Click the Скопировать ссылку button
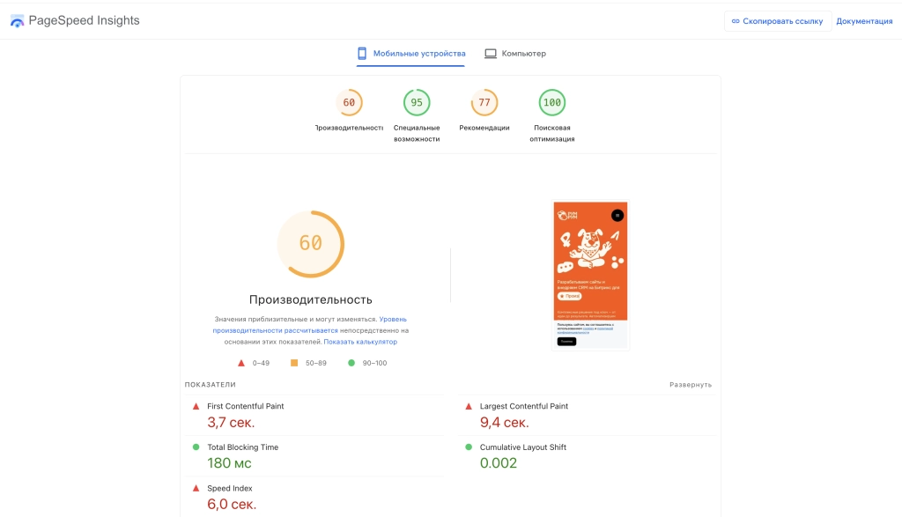902x517 pixels. point(778,20)
